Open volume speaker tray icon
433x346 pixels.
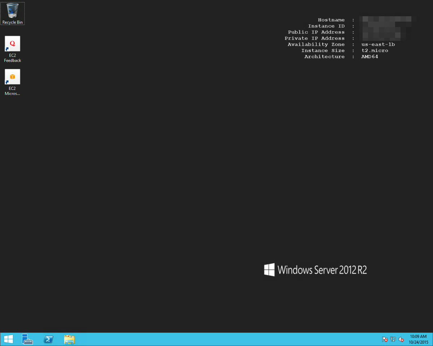401,339
